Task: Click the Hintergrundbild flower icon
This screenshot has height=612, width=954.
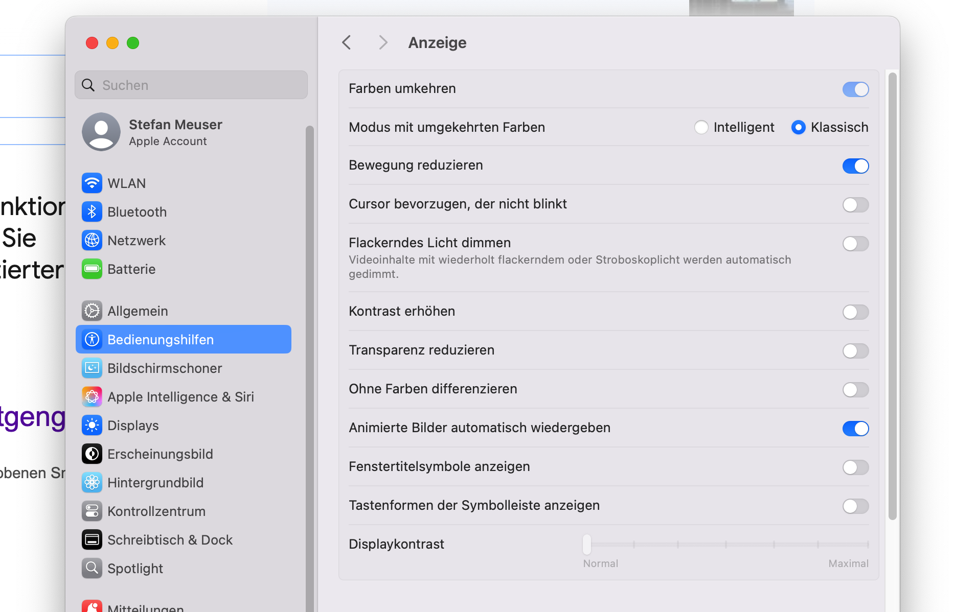Action: click(92, 482)
